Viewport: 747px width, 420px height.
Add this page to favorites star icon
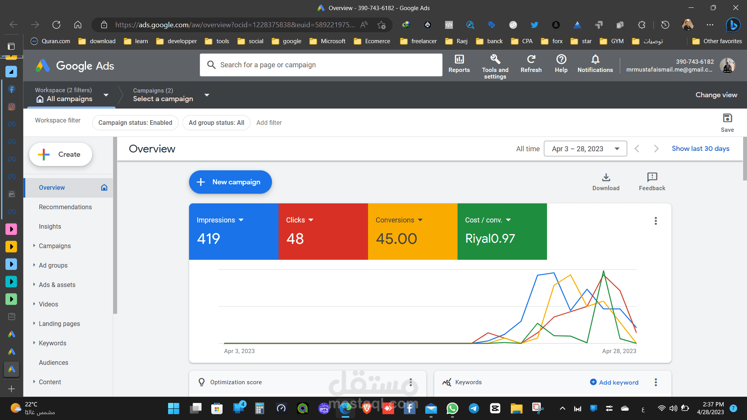coord(381,25)
